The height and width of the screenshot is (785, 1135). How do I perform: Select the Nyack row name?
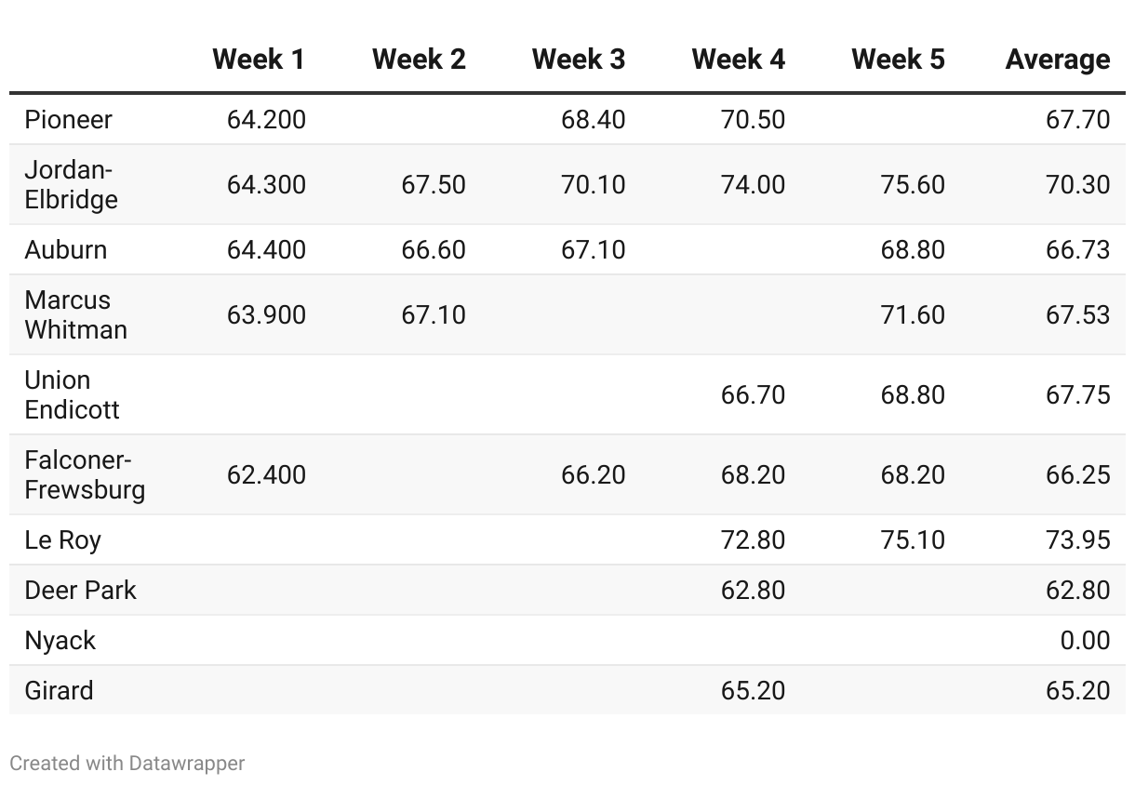pyautogui.click(x=60, y=641)
